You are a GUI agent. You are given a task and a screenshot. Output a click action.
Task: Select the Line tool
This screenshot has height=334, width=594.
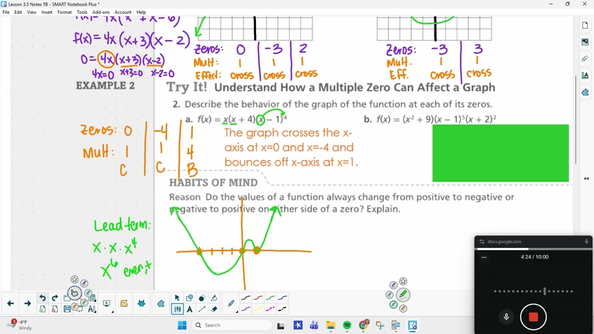[201, 309]
